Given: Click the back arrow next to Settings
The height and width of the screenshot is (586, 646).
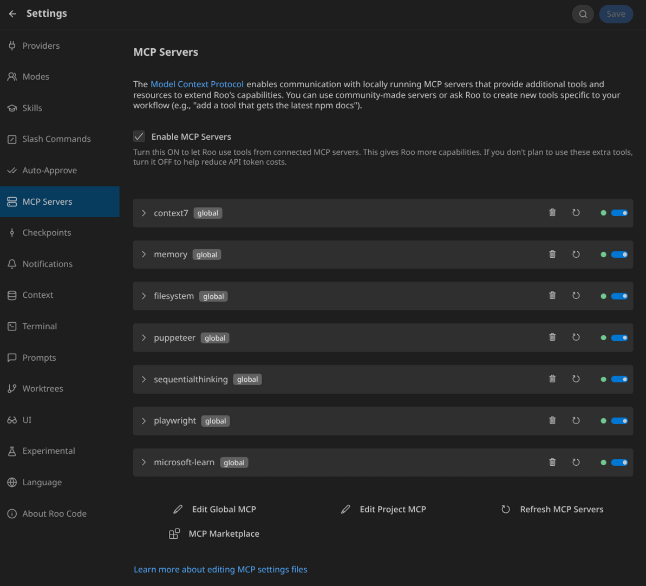Looking at the screenshot, I should point(12,14).
